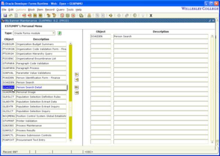
Task: Click the Enter Query toolbar icon
Action: pos(62,15)
